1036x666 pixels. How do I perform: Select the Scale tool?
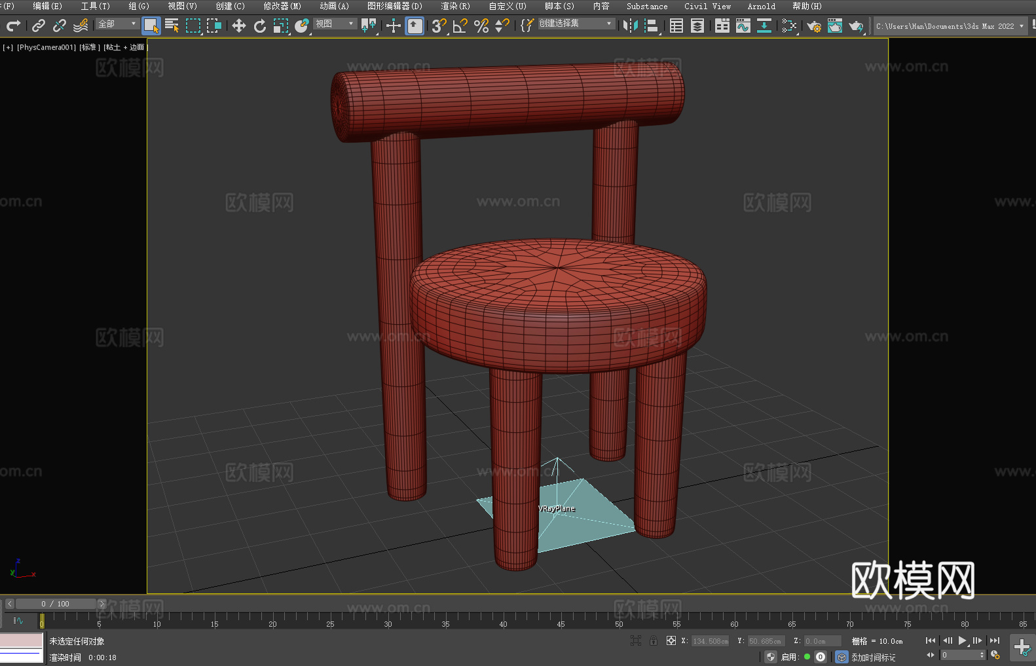(281, 26)
